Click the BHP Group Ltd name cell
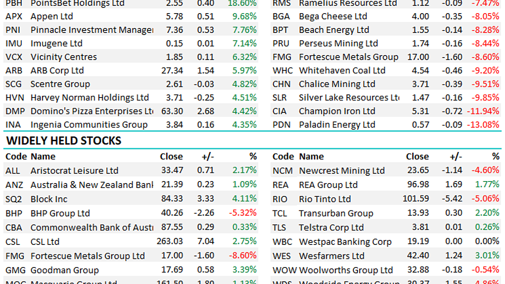The height and width of the screenshot is (284, 505). pyautogui.click(x=60, y=214)
